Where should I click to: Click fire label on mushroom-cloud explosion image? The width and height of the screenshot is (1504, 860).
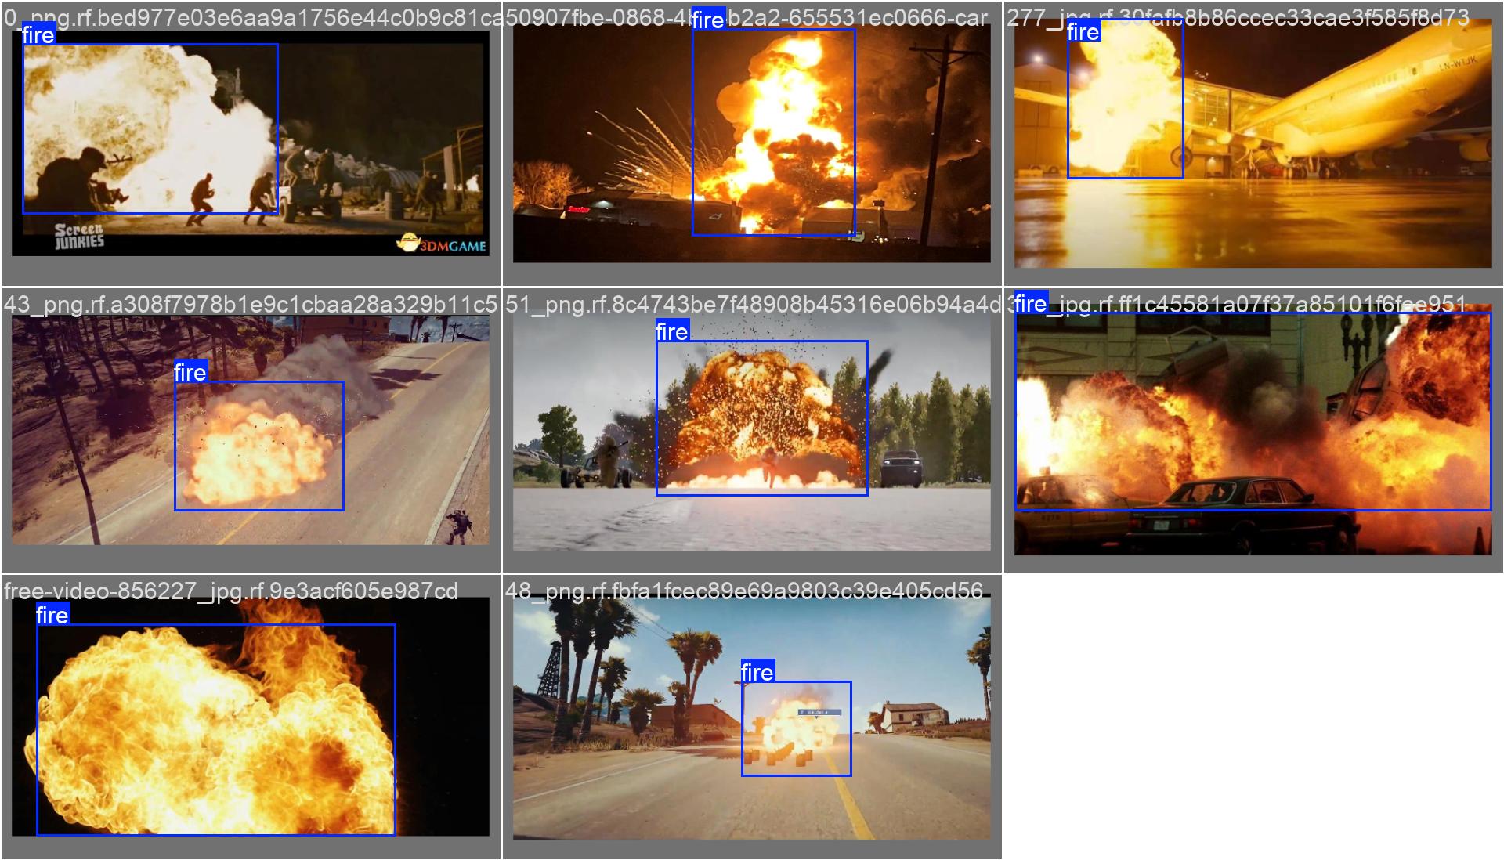(672, 331)
